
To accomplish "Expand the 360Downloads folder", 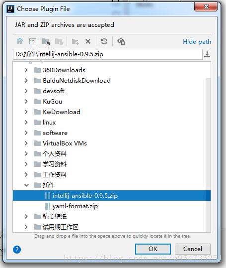I will (26, 70).
